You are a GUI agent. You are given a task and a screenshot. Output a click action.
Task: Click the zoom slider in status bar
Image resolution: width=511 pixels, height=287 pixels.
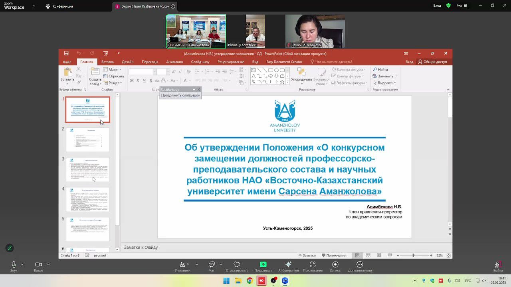point(413,255)
